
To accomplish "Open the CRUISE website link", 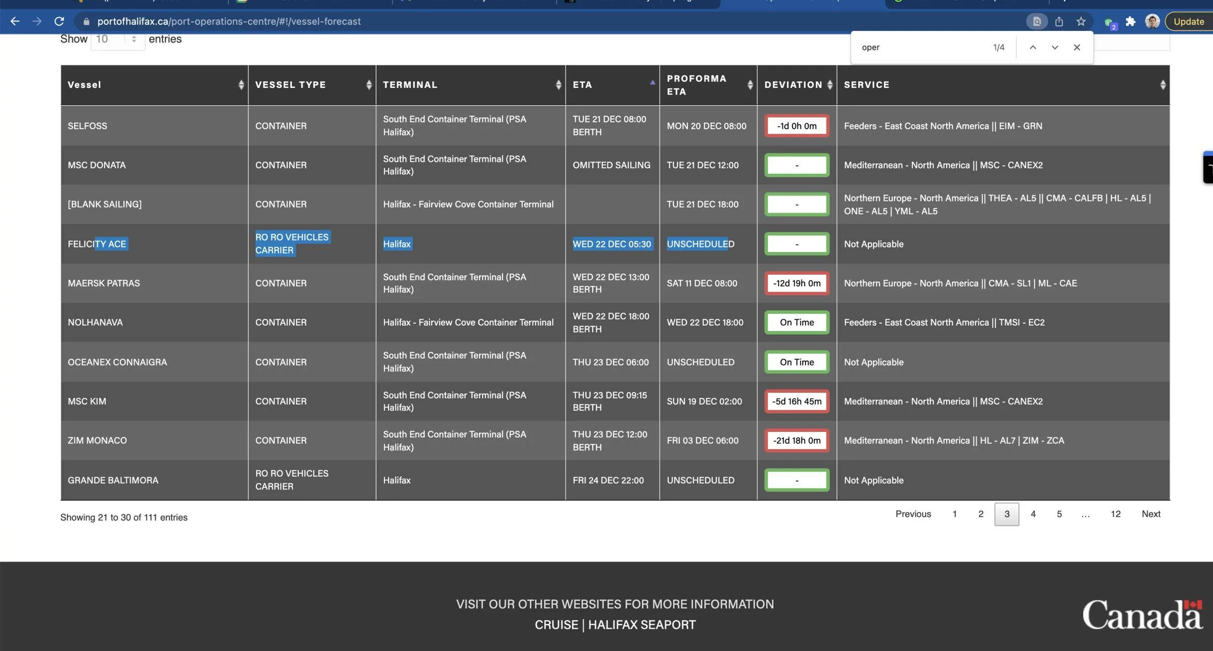I will (556, 625).
